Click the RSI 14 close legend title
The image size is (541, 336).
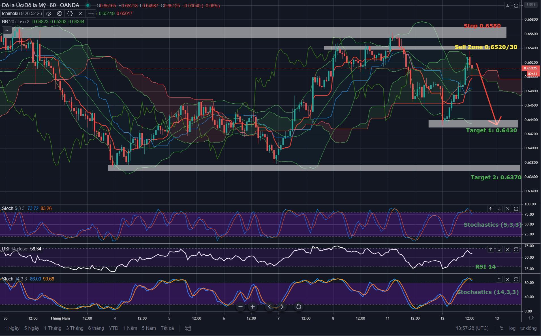(x=15, y=249)
